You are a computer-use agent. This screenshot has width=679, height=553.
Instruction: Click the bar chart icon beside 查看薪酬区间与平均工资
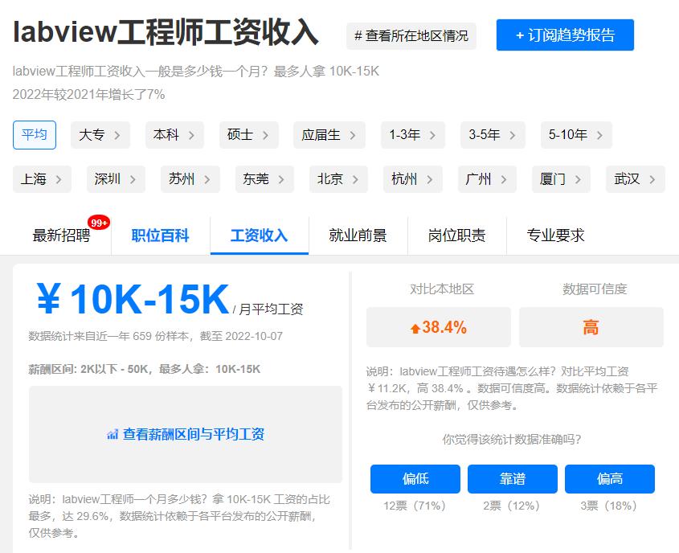click(x=112, y=434)
